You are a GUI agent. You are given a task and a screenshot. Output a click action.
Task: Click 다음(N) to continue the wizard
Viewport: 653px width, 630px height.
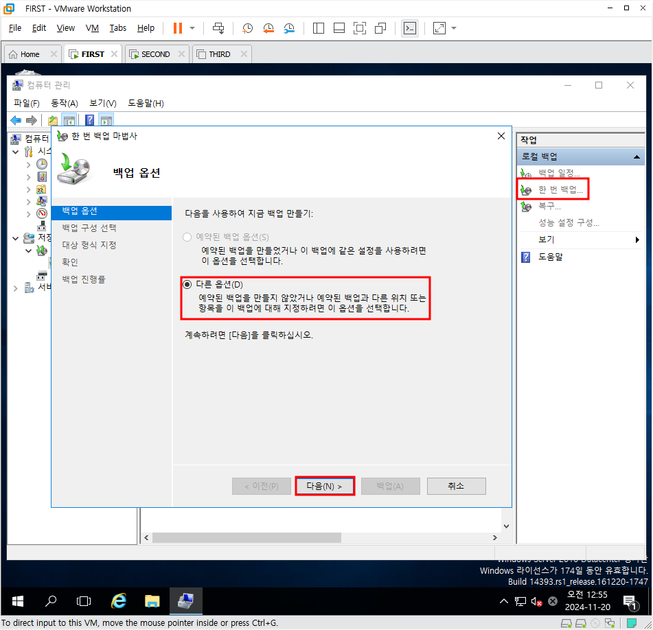click(x=324, y=486)
